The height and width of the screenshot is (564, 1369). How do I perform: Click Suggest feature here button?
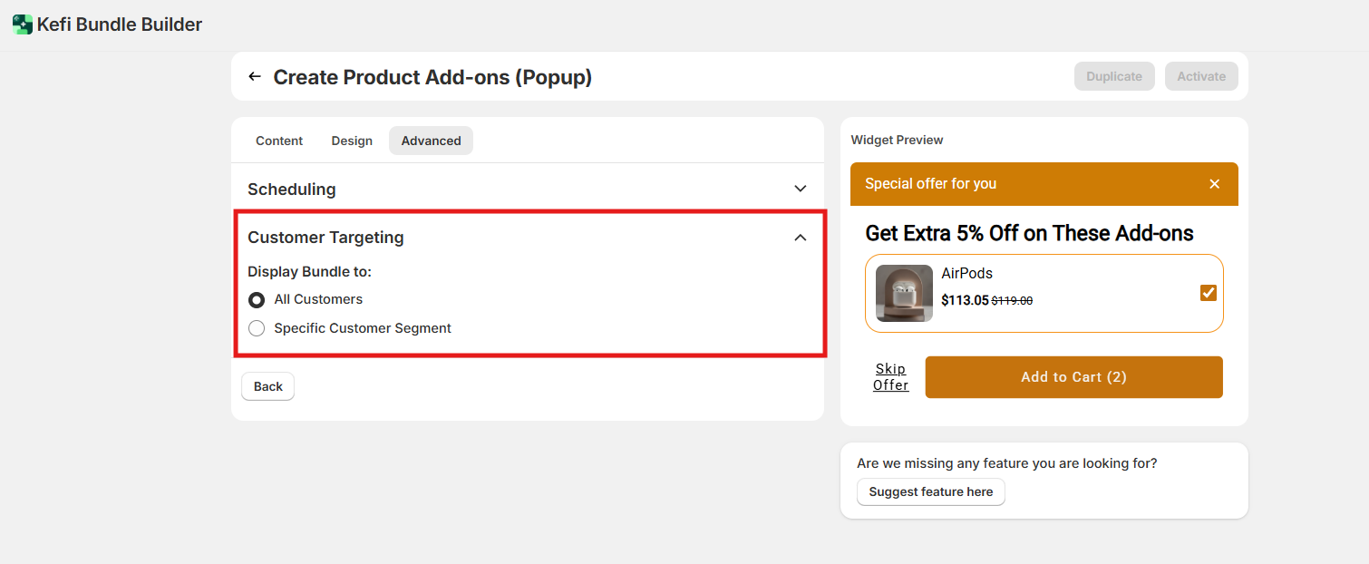pos(930,491)
